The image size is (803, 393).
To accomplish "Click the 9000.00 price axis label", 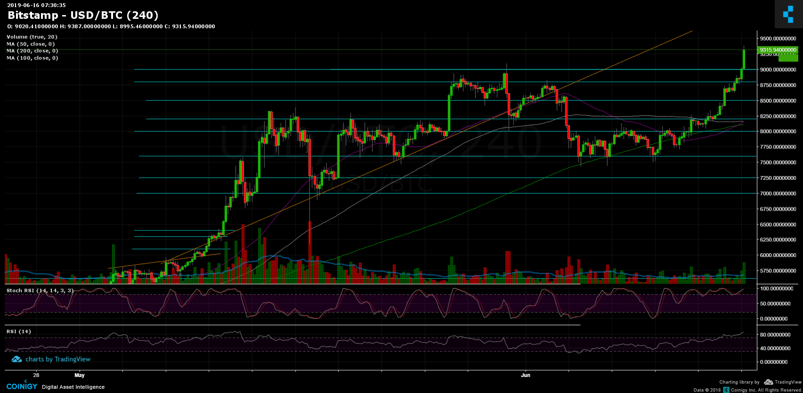I will click(777, 70).
